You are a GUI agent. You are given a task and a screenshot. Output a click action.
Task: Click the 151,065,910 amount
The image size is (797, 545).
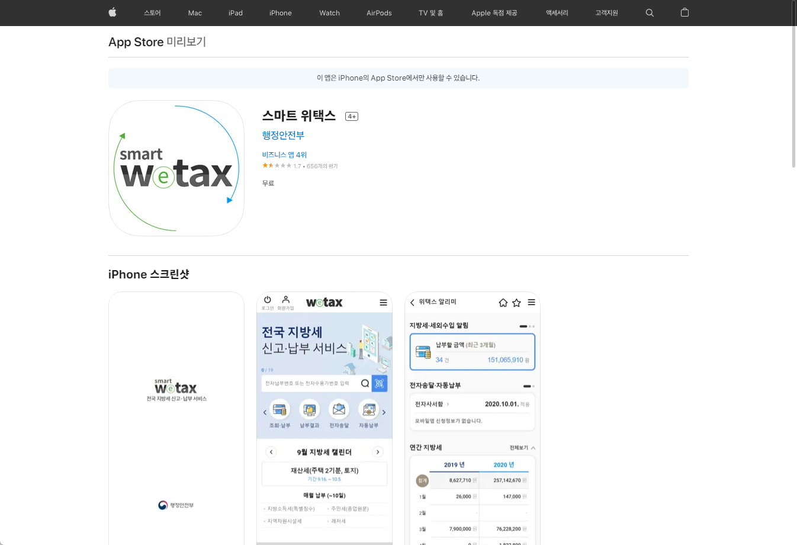click(x=505, y=360)
